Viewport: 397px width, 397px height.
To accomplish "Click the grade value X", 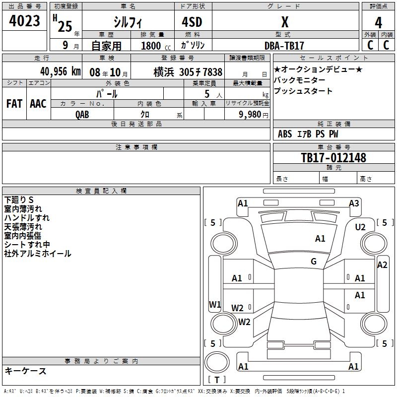I will (285, 22).
